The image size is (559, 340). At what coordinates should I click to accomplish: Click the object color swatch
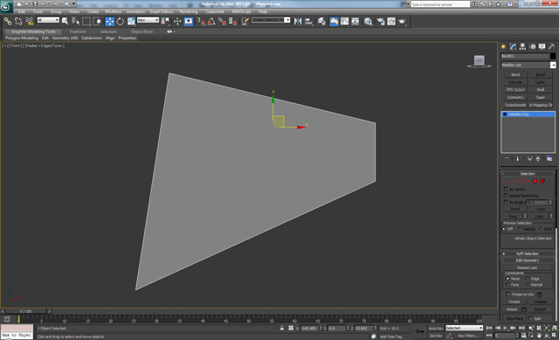(553, 56)
